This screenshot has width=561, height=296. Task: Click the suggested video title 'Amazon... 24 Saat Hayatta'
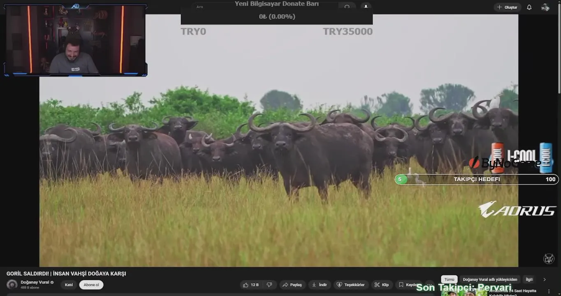(x=512, y=293)
